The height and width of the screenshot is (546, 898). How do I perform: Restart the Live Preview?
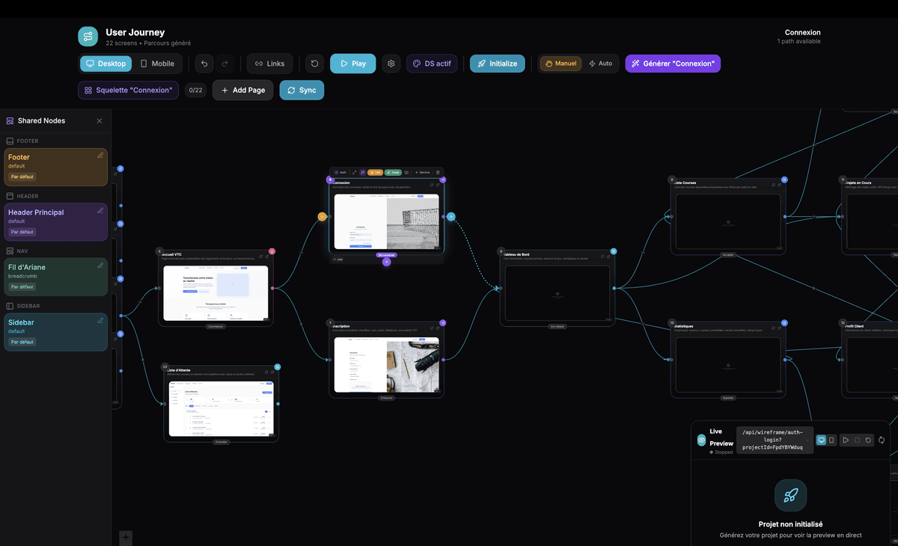click(868, 440)
